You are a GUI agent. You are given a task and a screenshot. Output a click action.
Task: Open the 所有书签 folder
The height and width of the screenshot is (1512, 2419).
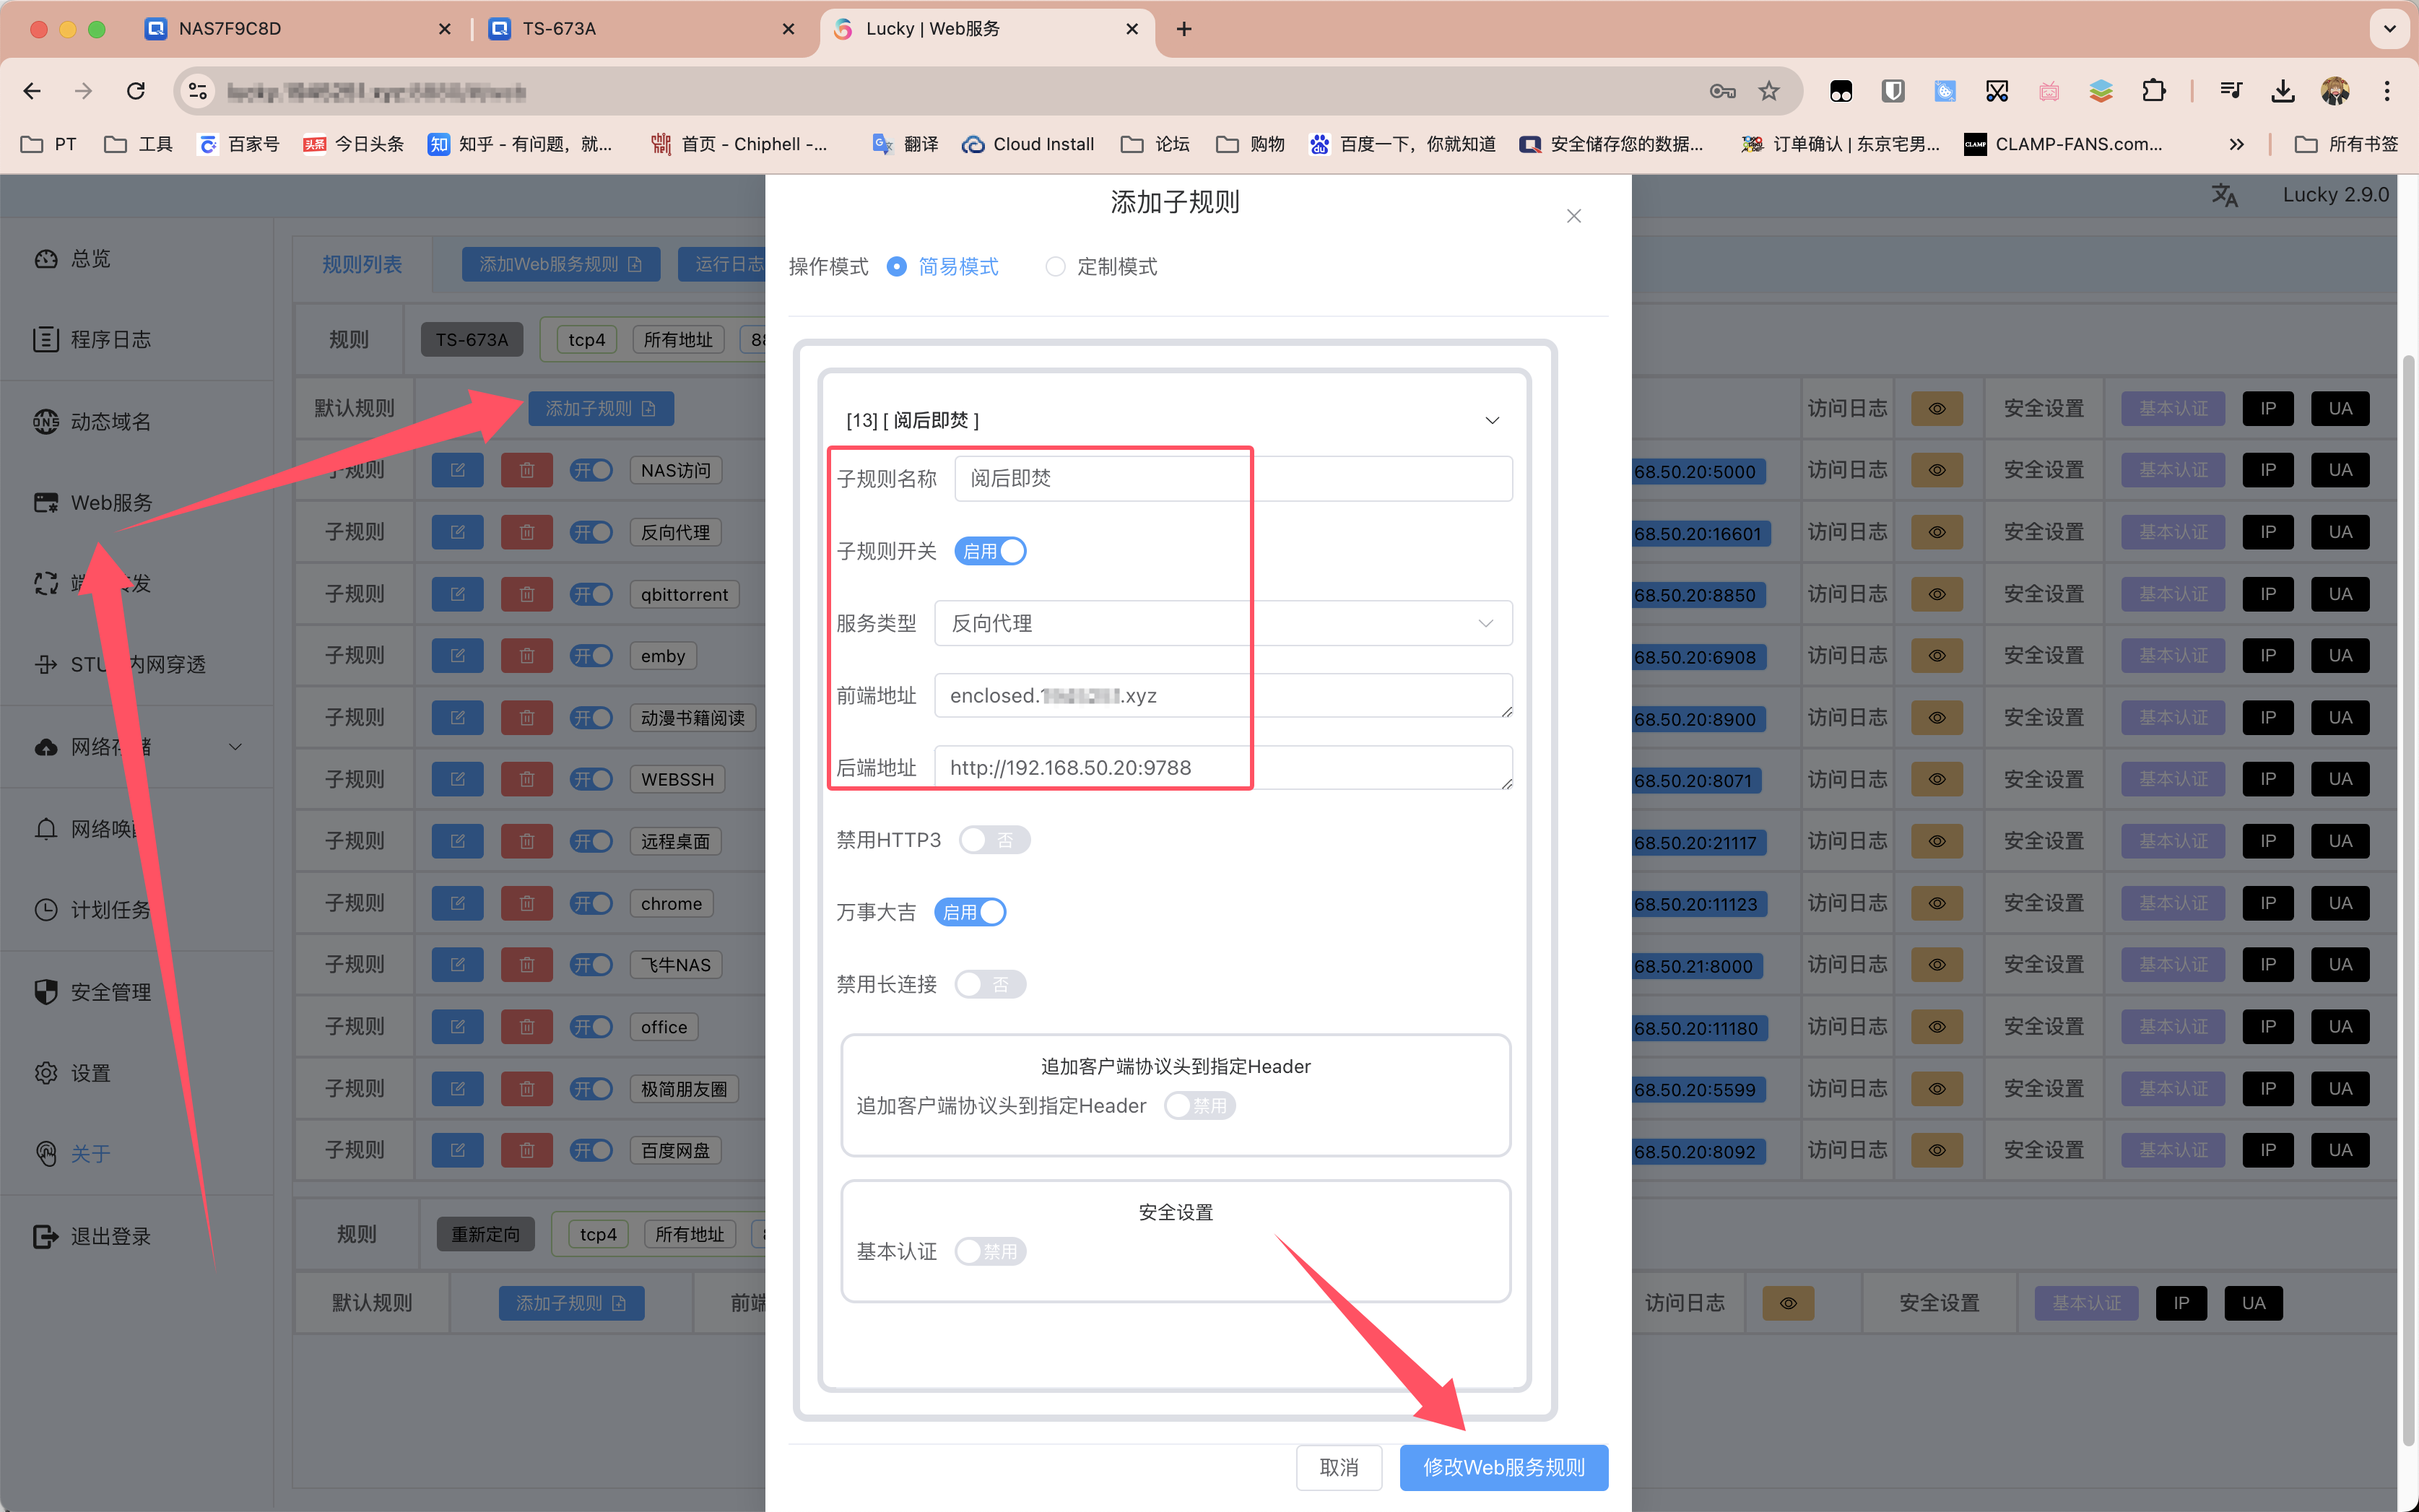coord(2345,144)
